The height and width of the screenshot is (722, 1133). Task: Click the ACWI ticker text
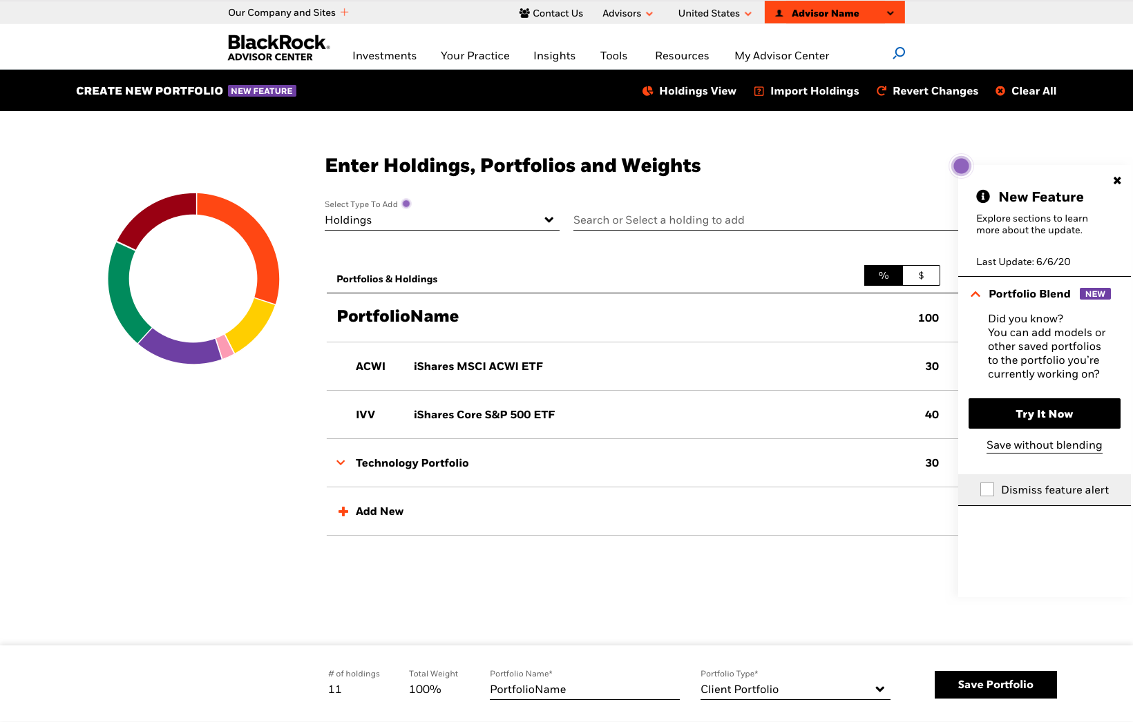point(370,367)
